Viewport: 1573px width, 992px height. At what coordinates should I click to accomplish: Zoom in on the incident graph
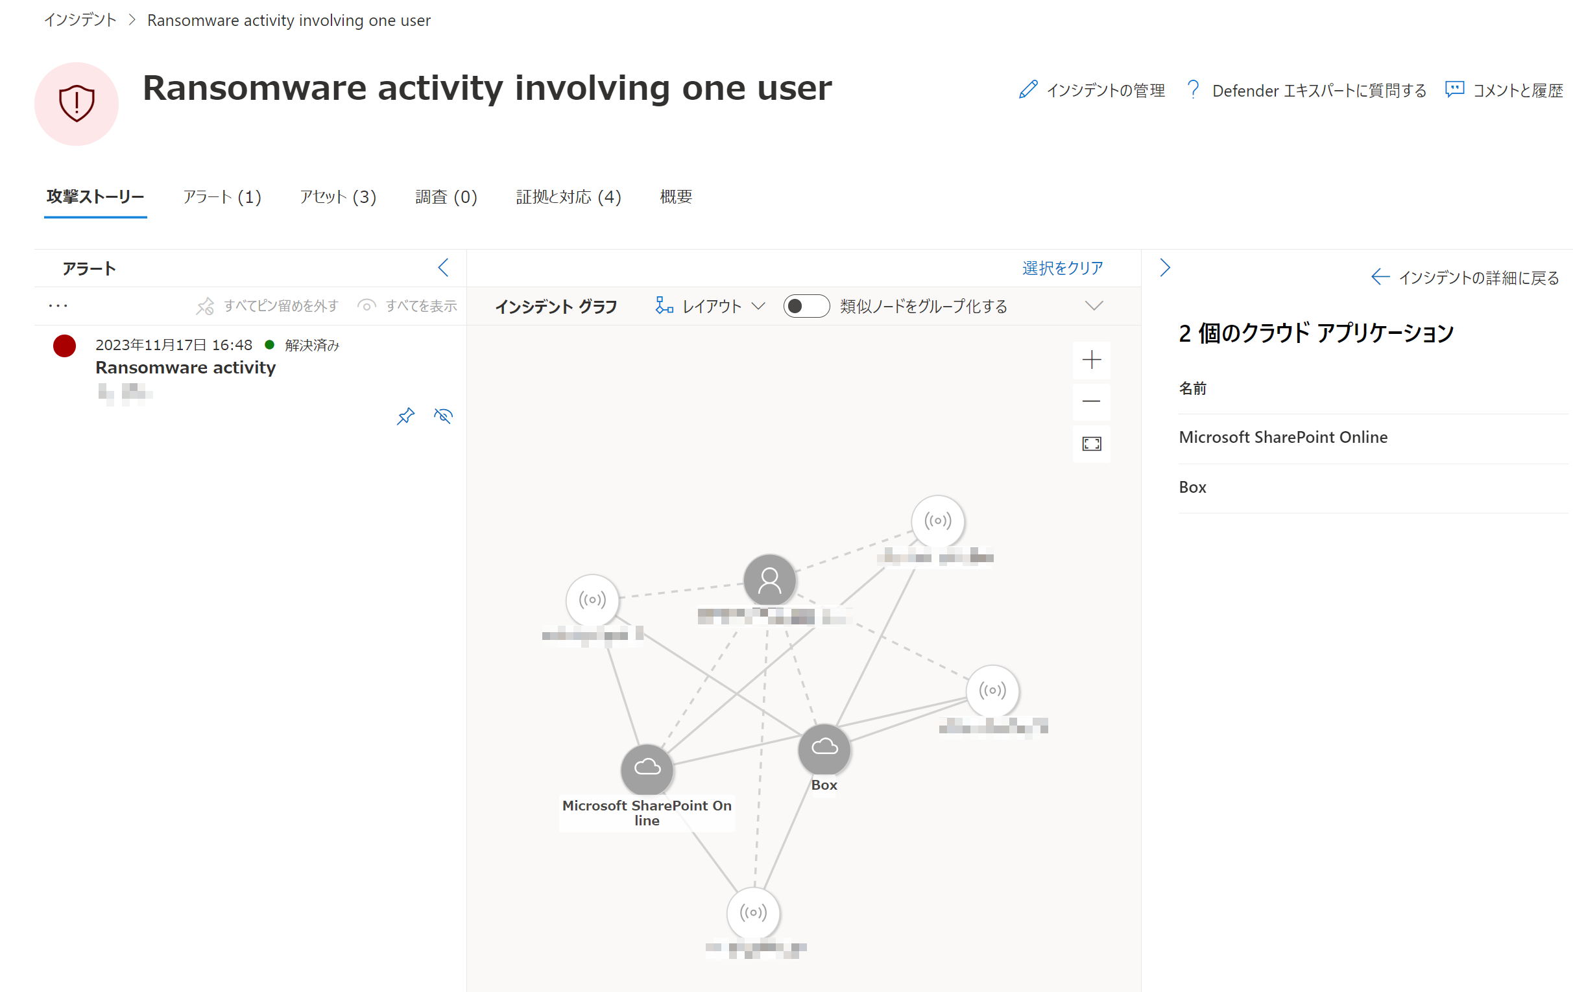coord(1091,360)
